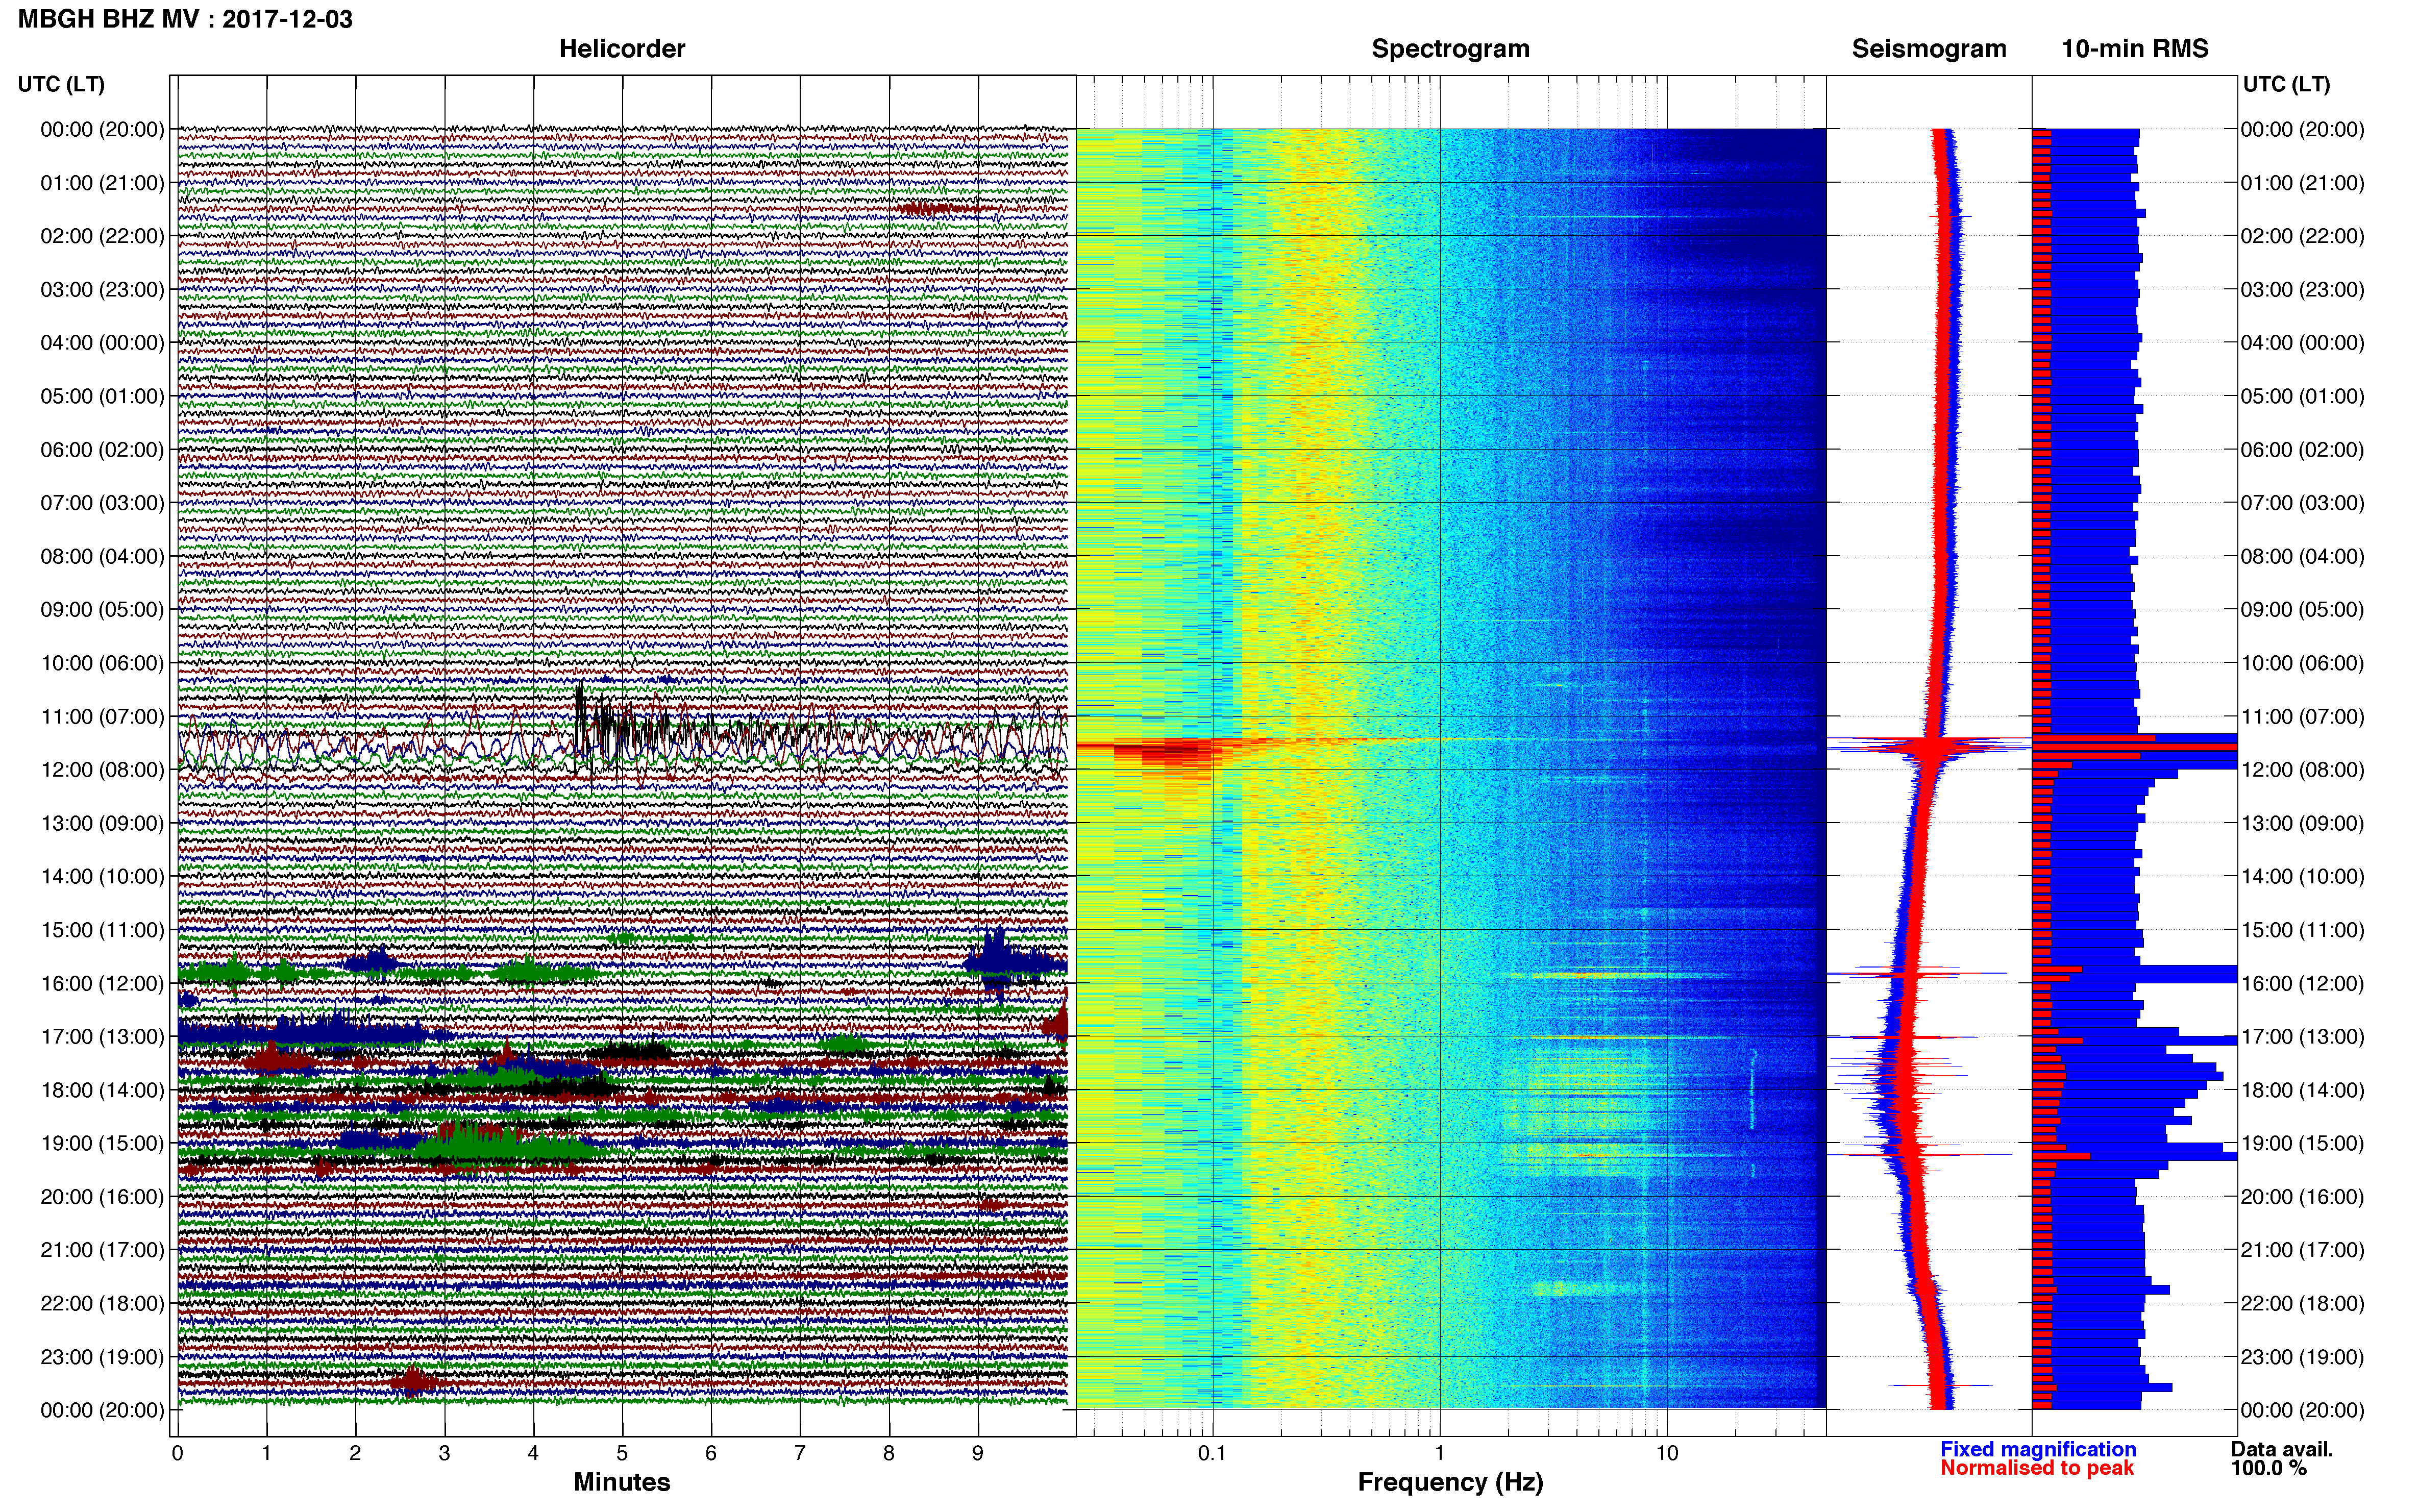Click the minute '9' tick under helicorder
Image resolution: width=2419 pixels, height=1512 pixels.
(978, 1453)
